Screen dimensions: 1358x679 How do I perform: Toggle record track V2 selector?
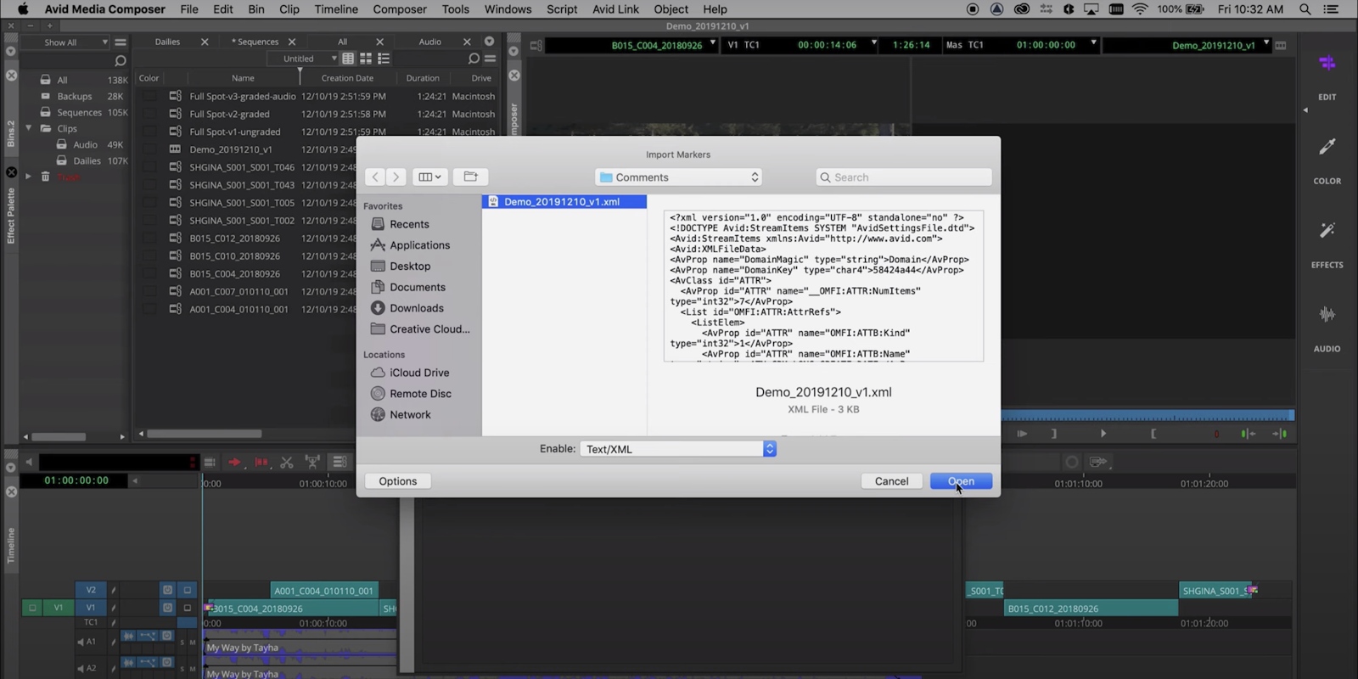pos(91,590)
